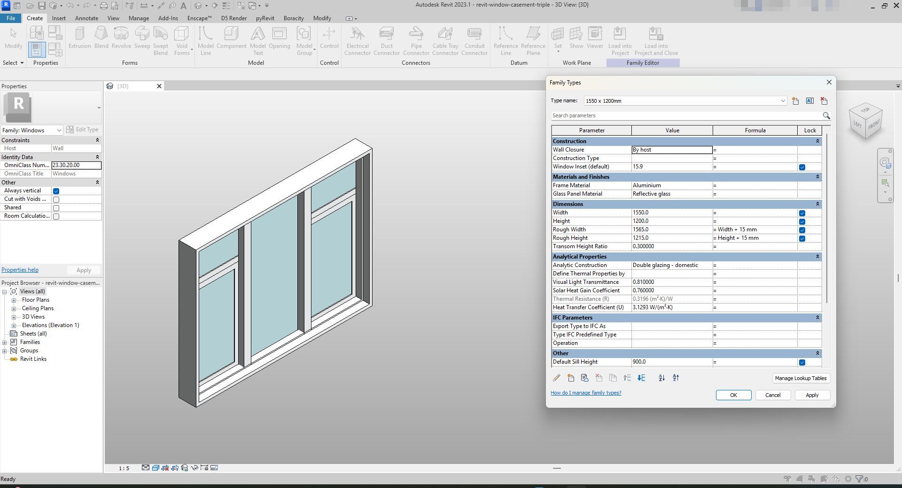
Task: Click the Print icon in quick access toolbar
Action: (103, 6)
